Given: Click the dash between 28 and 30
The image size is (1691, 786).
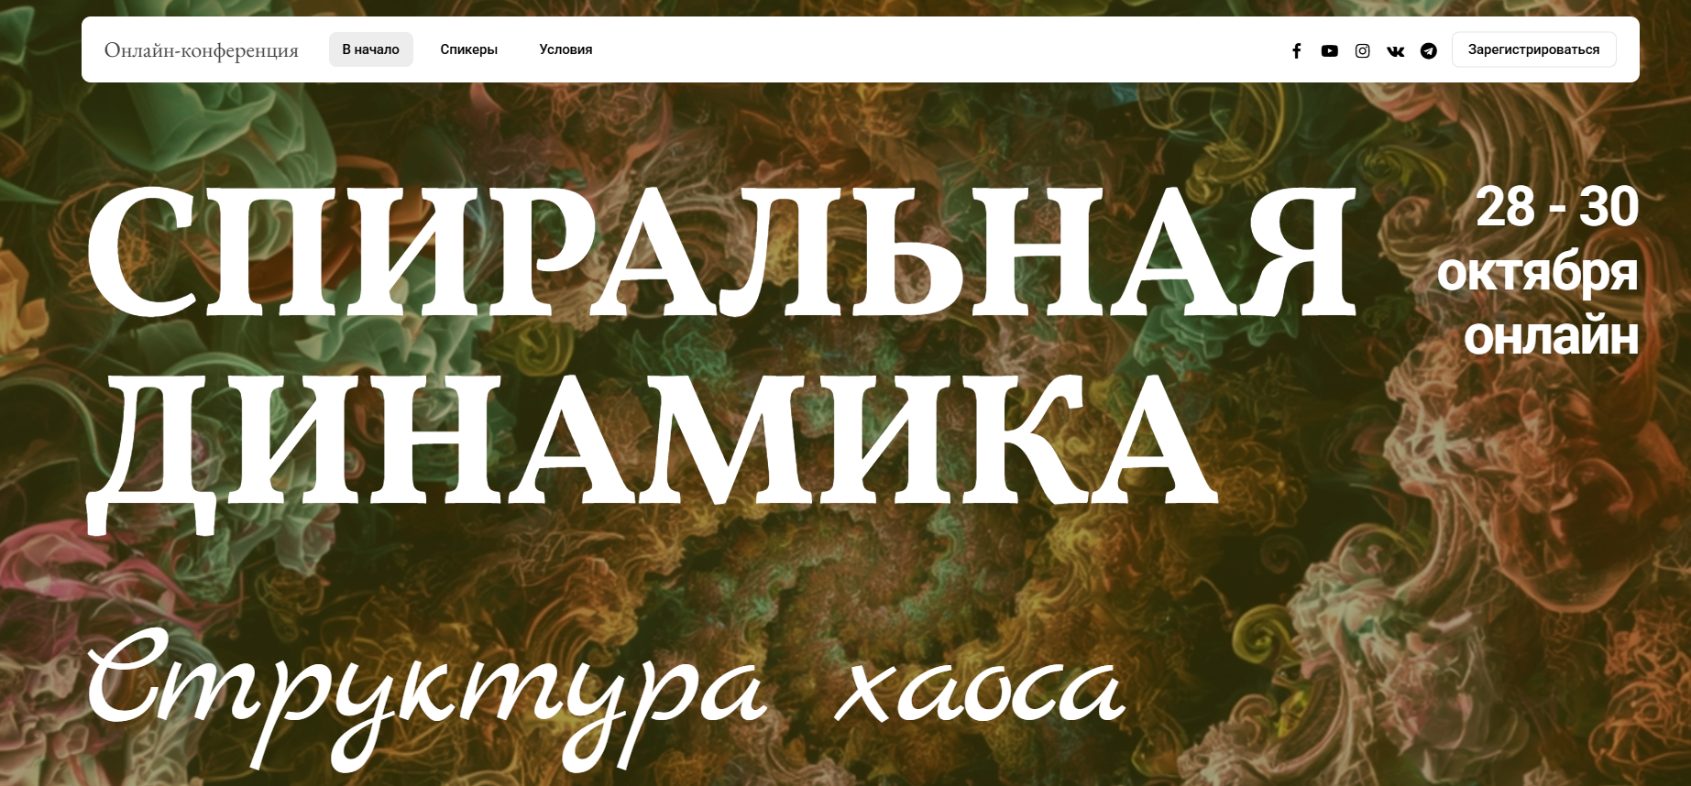Looking at the screenshot, I should click(1556, 211).
